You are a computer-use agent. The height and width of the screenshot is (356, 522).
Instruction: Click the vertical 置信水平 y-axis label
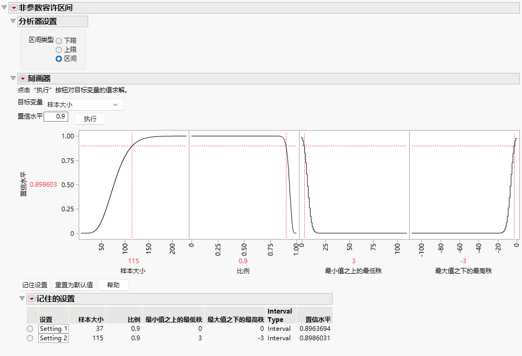[23, 185]
